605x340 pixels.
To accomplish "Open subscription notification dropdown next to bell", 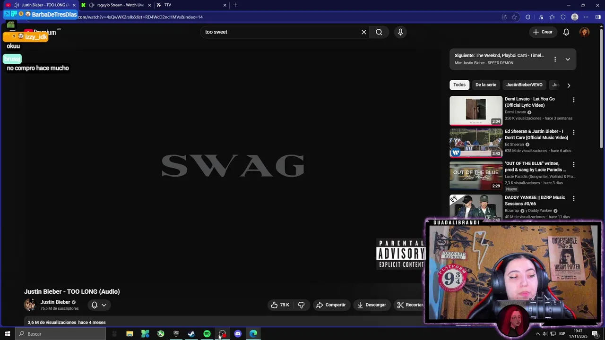I will click(104, 305).
